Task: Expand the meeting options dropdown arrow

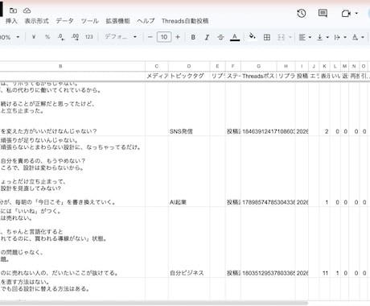Action: tap(356, 13)
